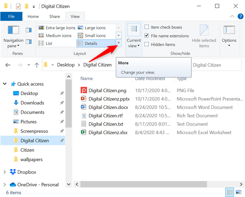Toggle the Preview pane icon

point(29,30)
